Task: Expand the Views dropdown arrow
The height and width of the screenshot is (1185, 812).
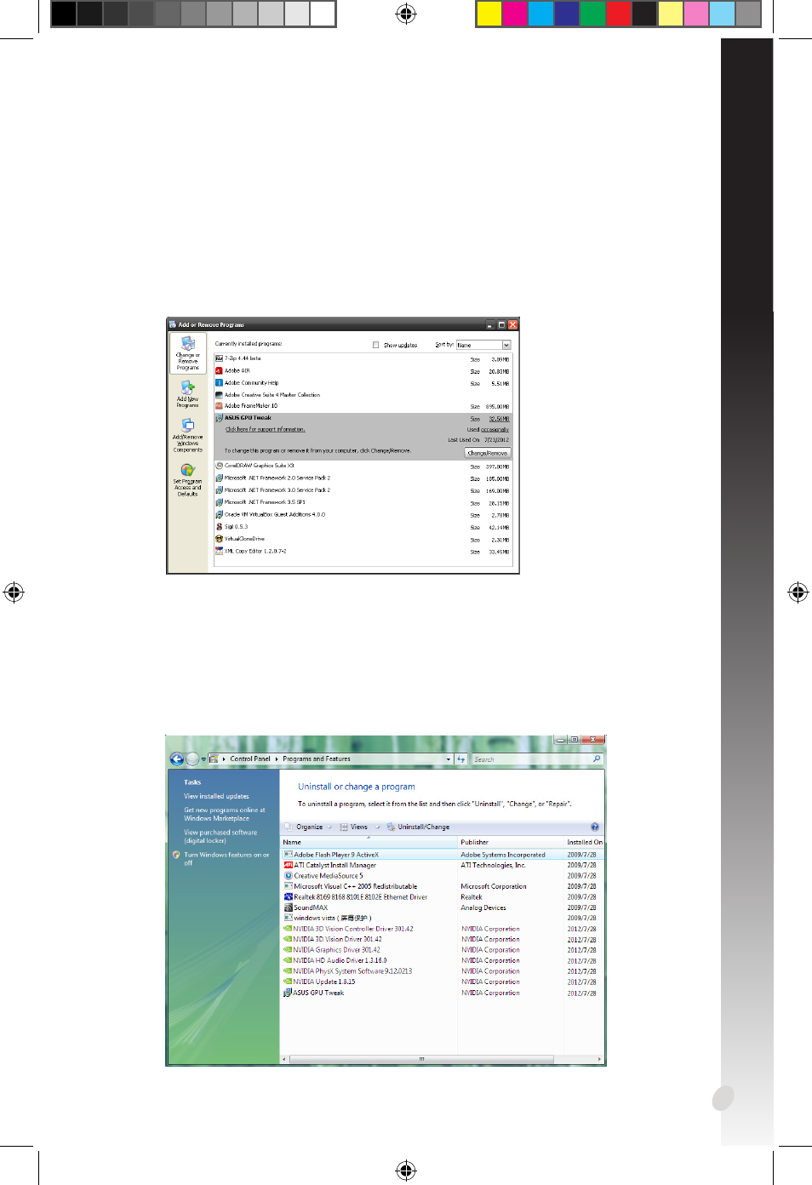Action: click(x=378, y=827)
